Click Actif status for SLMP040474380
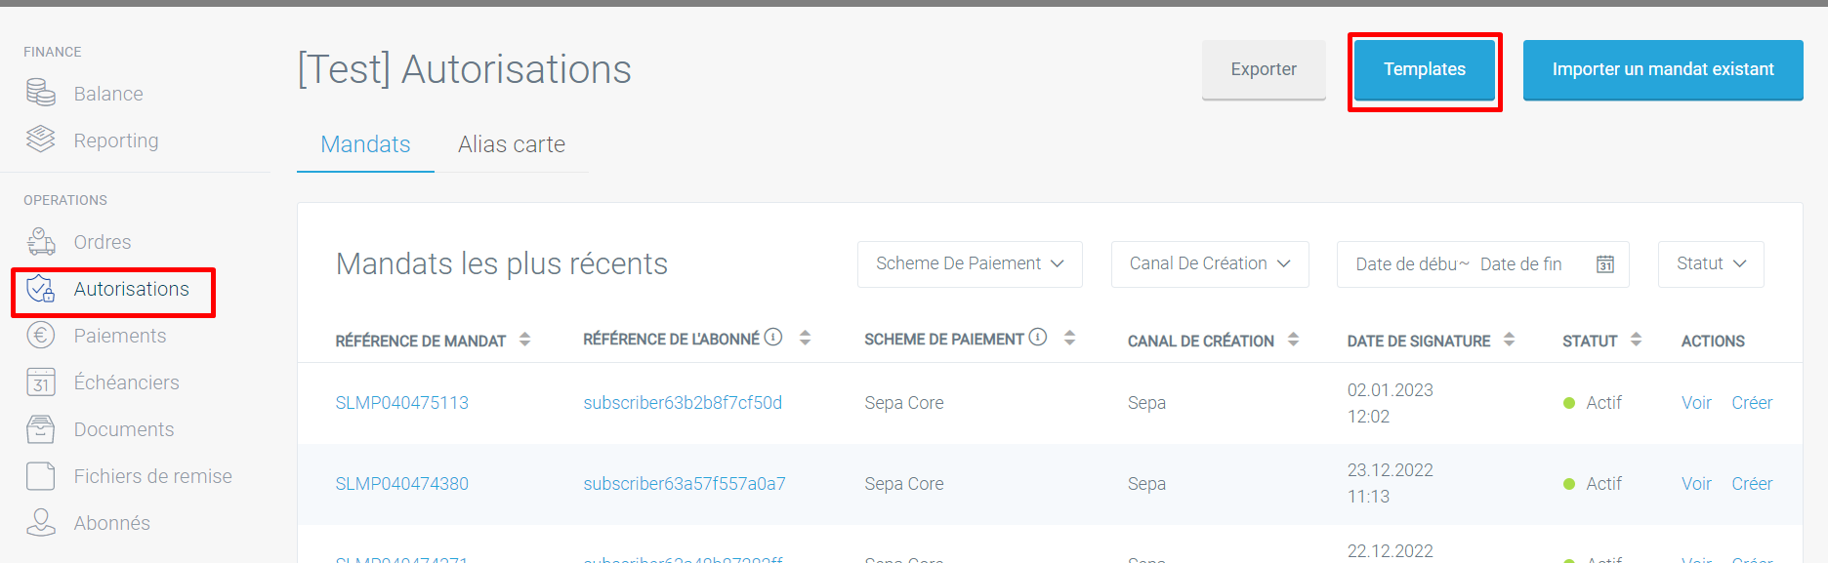 coord(1593,484)
